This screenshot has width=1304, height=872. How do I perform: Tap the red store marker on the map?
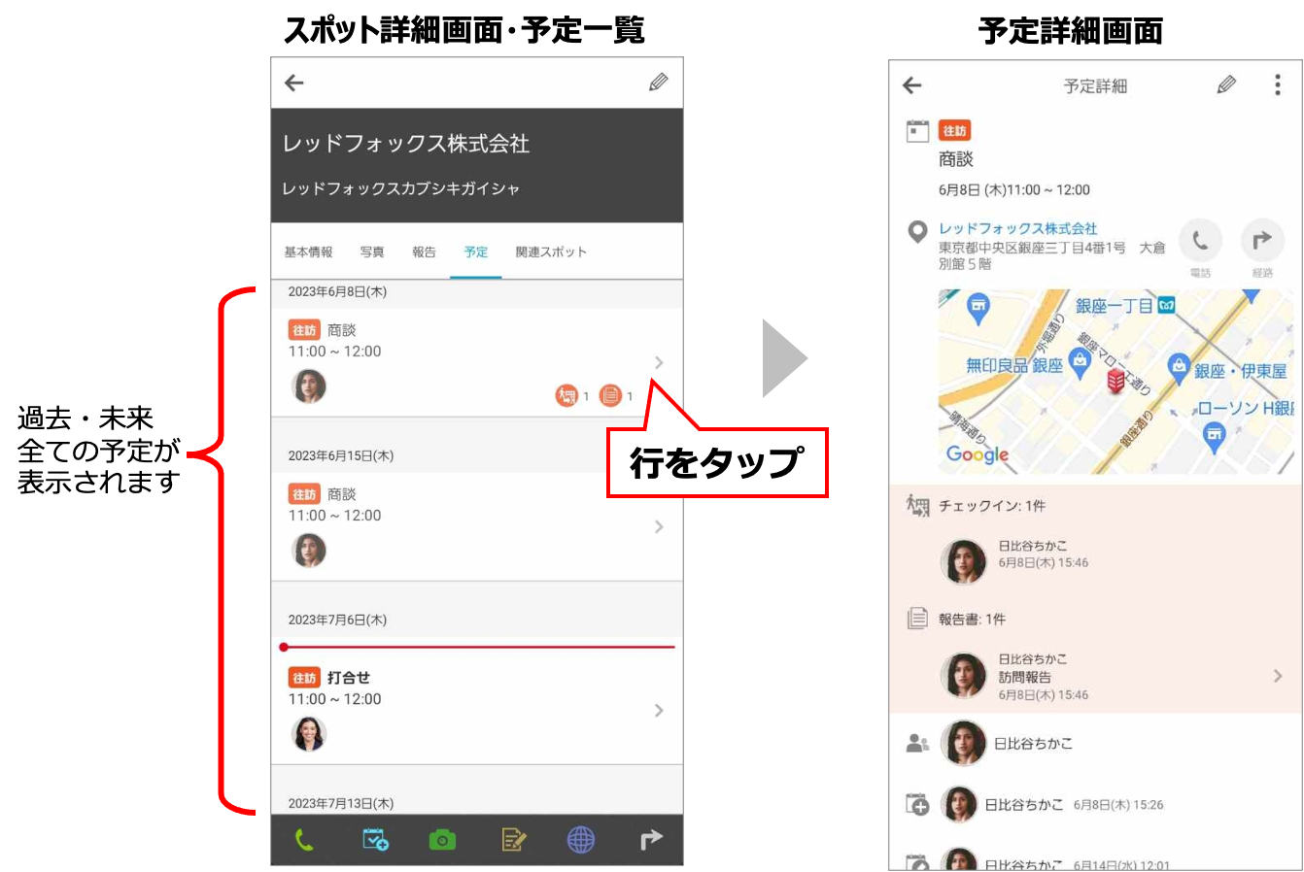coord(1116,380)
